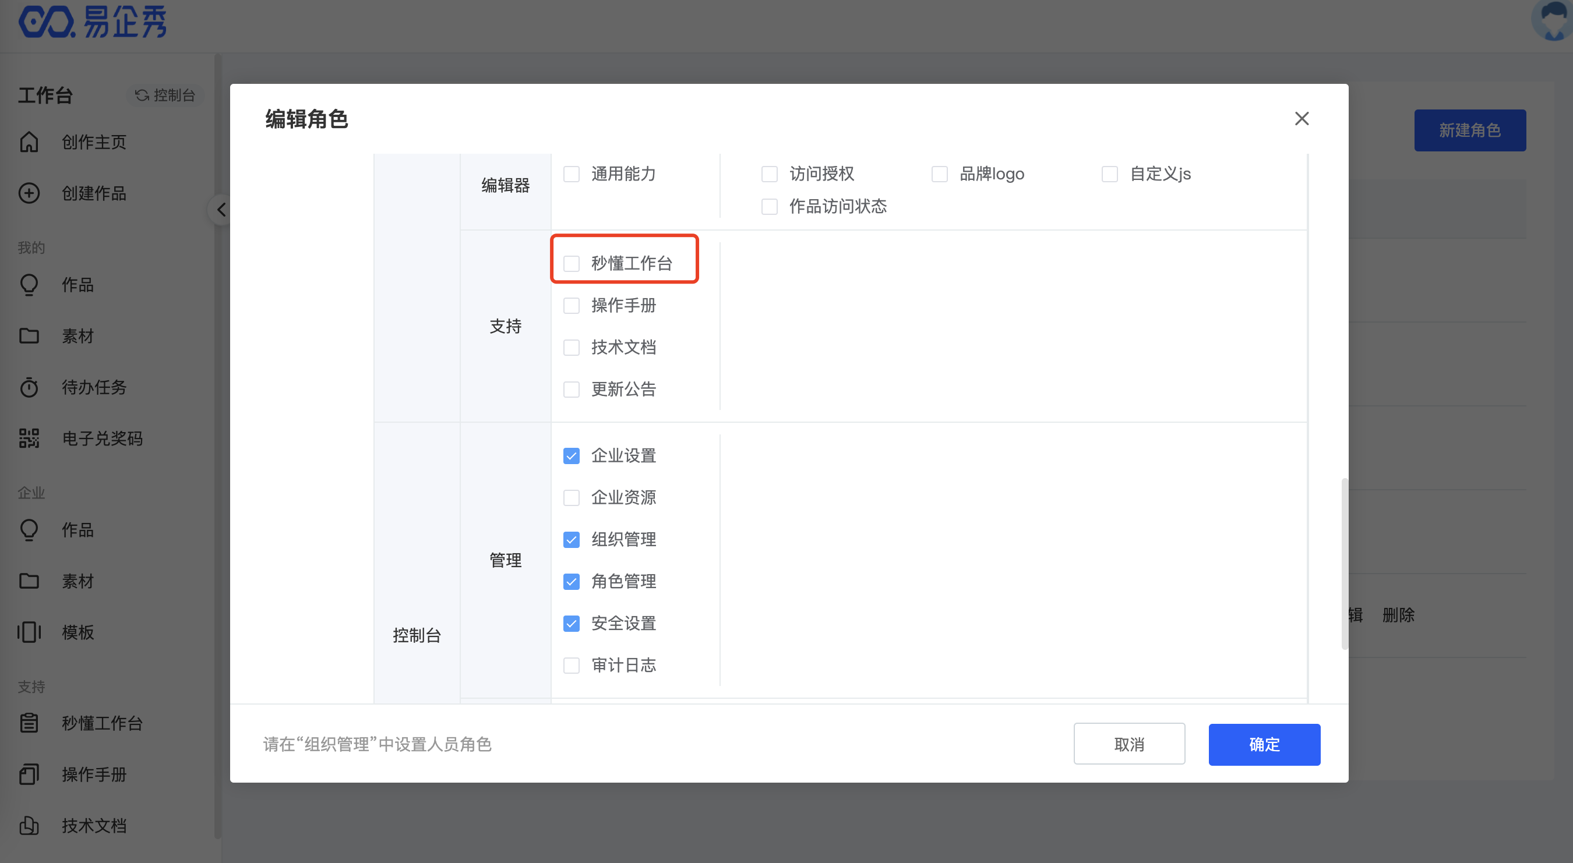1573x863 pixels.
Task: Open 模板 in the sidebar
Action: point(77,632)
